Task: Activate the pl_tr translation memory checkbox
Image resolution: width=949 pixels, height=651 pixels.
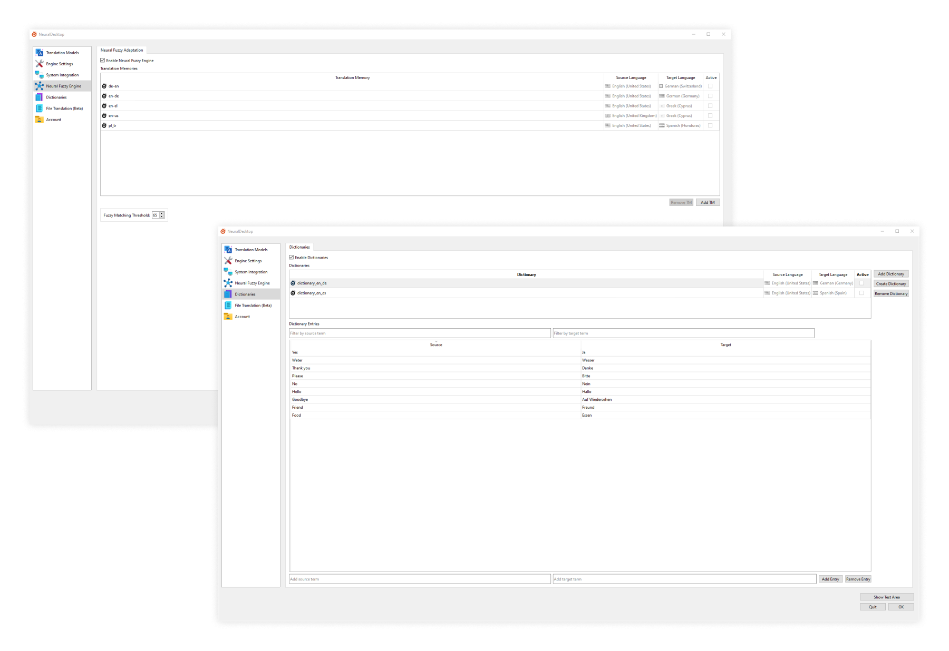Action: tap(710, 125)
